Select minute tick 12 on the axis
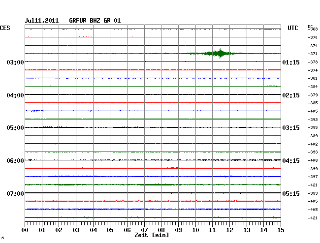 (x=229, y=230)
